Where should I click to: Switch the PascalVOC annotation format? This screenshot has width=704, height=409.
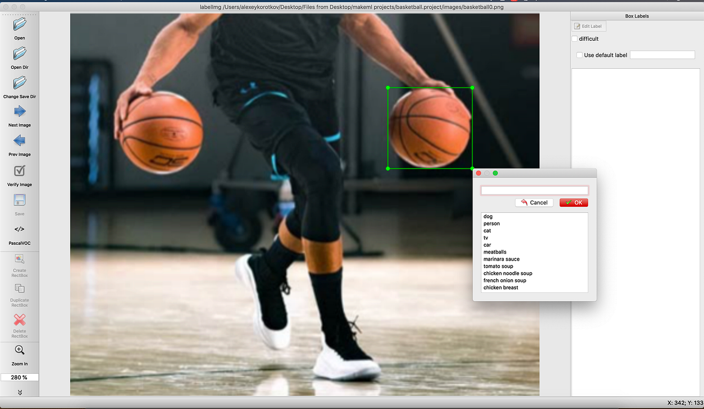pos(19,231)
